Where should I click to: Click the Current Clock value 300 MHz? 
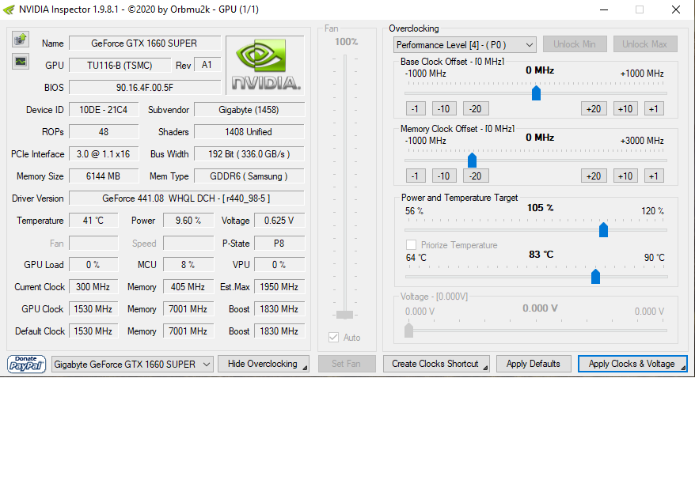tap(93, 286)
